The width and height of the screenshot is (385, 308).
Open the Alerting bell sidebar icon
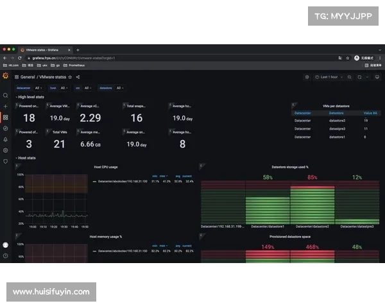pos(5,139)
